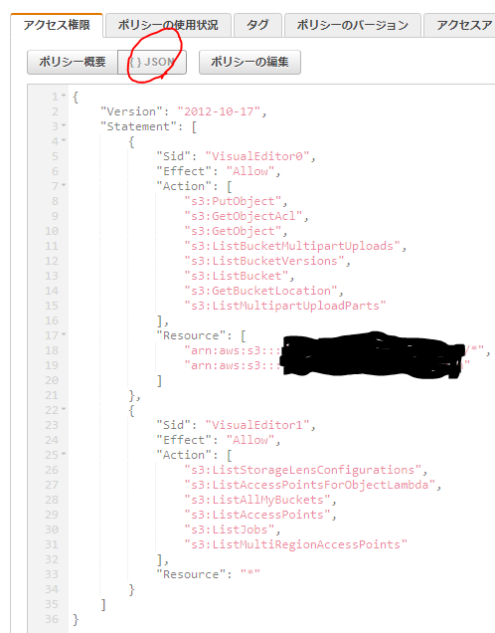Collapse the second statement fold arrow on line 22
The height and width of the screenshot is (633, 495).
[64, 410]
